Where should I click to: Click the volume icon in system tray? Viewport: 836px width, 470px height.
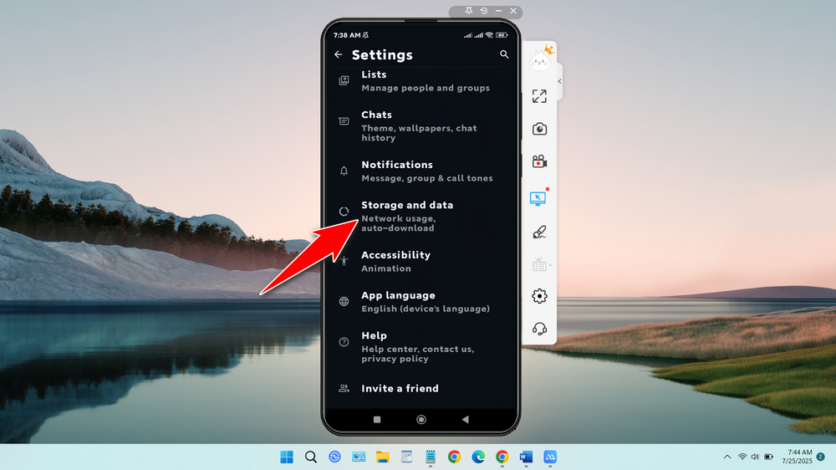755,457
